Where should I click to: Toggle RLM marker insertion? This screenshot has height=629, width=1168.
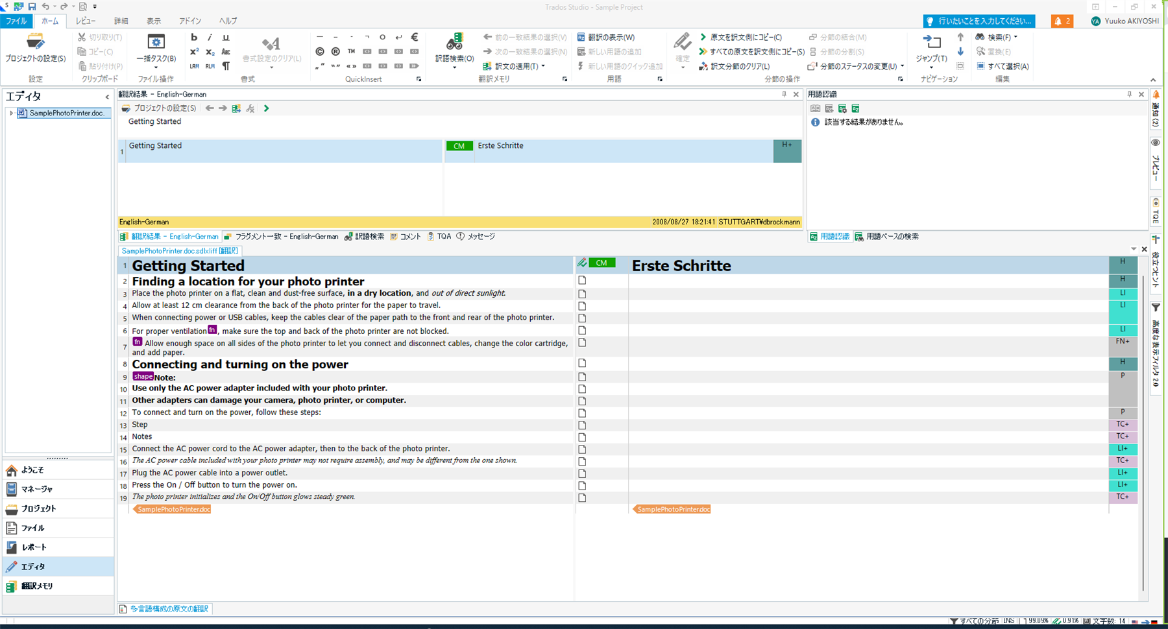point(210,66)
